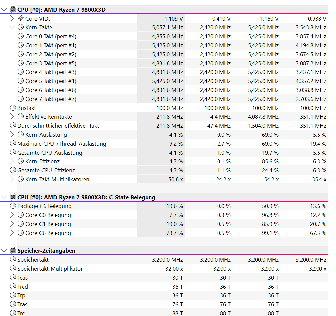This screenshot has width=336, height=316.
Task: Click the clock icon of Core 1 Takt
Action: [21, 45]
